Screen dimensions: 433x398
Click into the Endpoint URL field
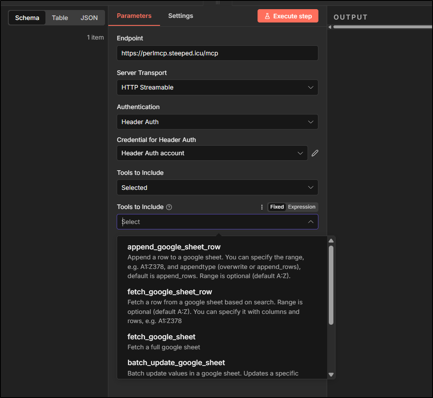point(217,53)
